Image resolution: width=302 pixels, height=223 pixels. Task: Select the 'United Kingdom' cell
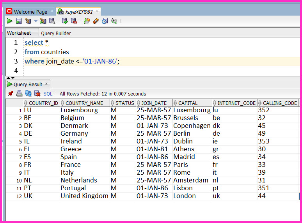85,196
